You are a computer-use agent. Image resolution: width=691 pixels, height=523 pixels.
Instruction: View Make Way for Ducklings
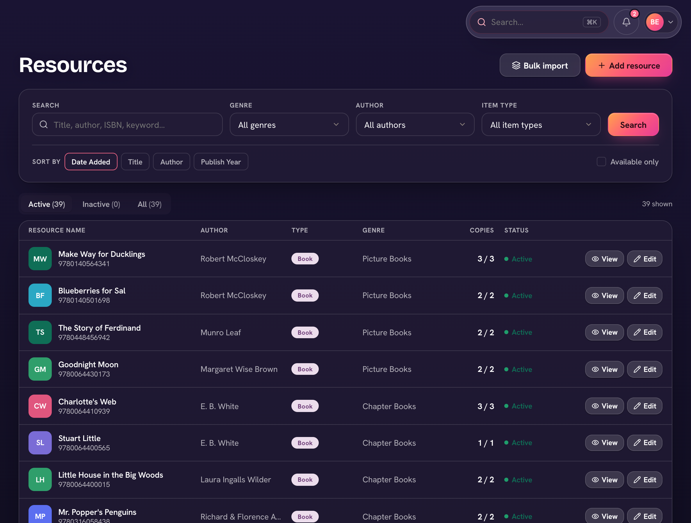(x=604, y=259)
